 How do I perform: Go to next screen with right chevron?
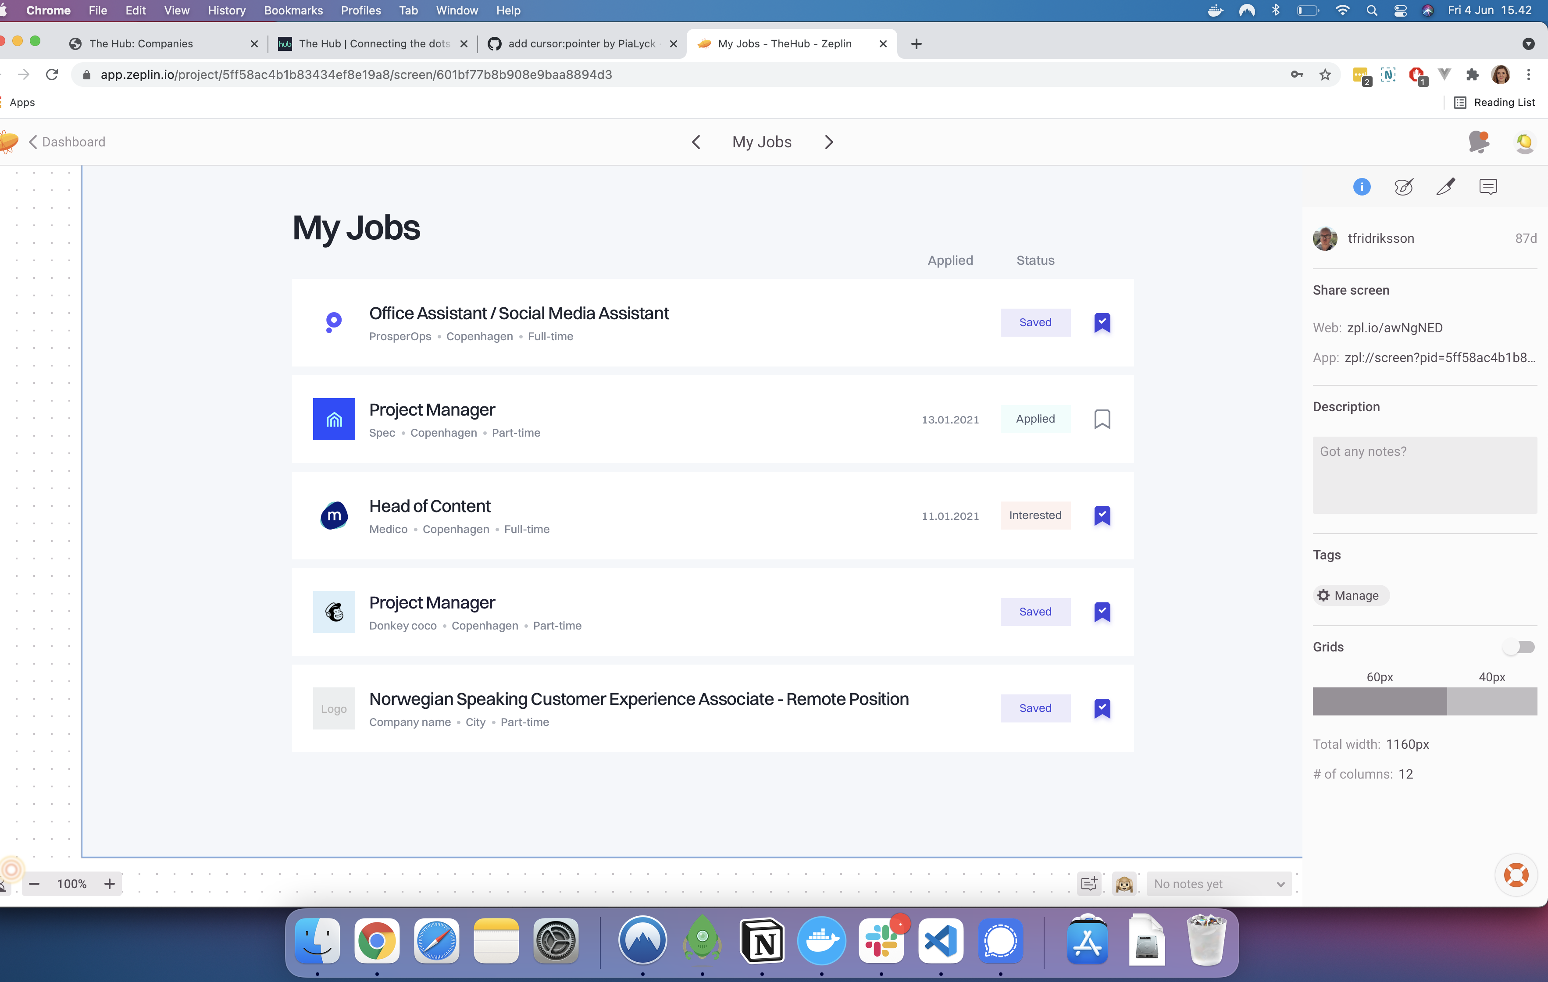(829, 142)
